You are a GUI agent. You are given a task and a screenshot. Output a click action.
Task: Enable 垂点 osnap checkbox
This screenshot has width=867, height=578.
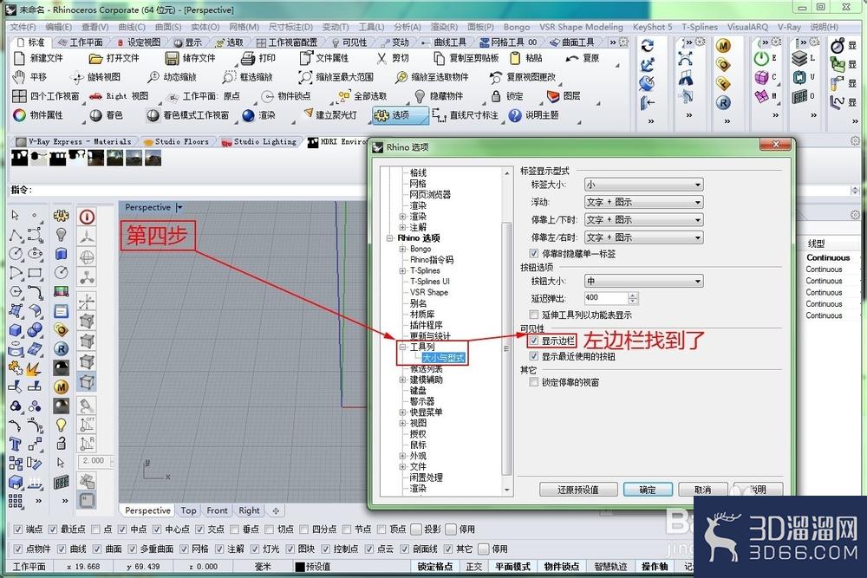point(234,529)
